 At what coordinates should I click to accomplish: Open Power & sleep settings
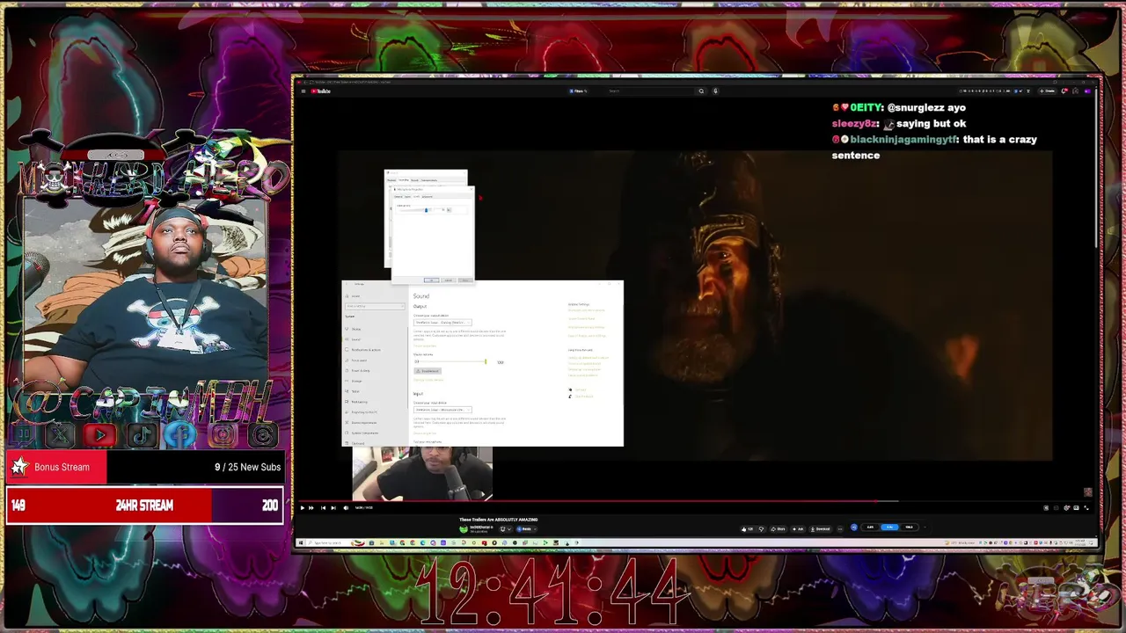(361, 371)
